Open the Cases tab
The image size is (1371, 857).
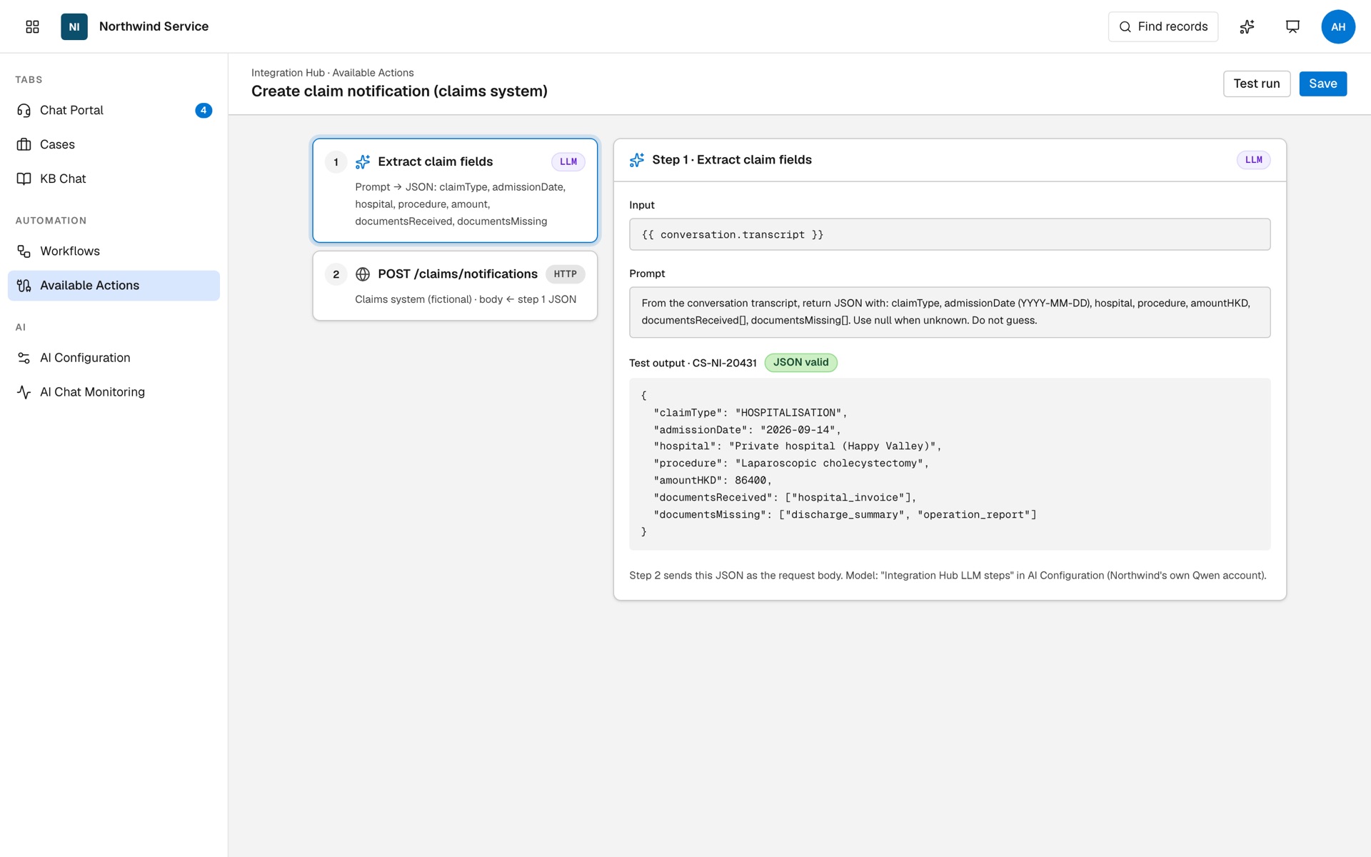(114, 144)
